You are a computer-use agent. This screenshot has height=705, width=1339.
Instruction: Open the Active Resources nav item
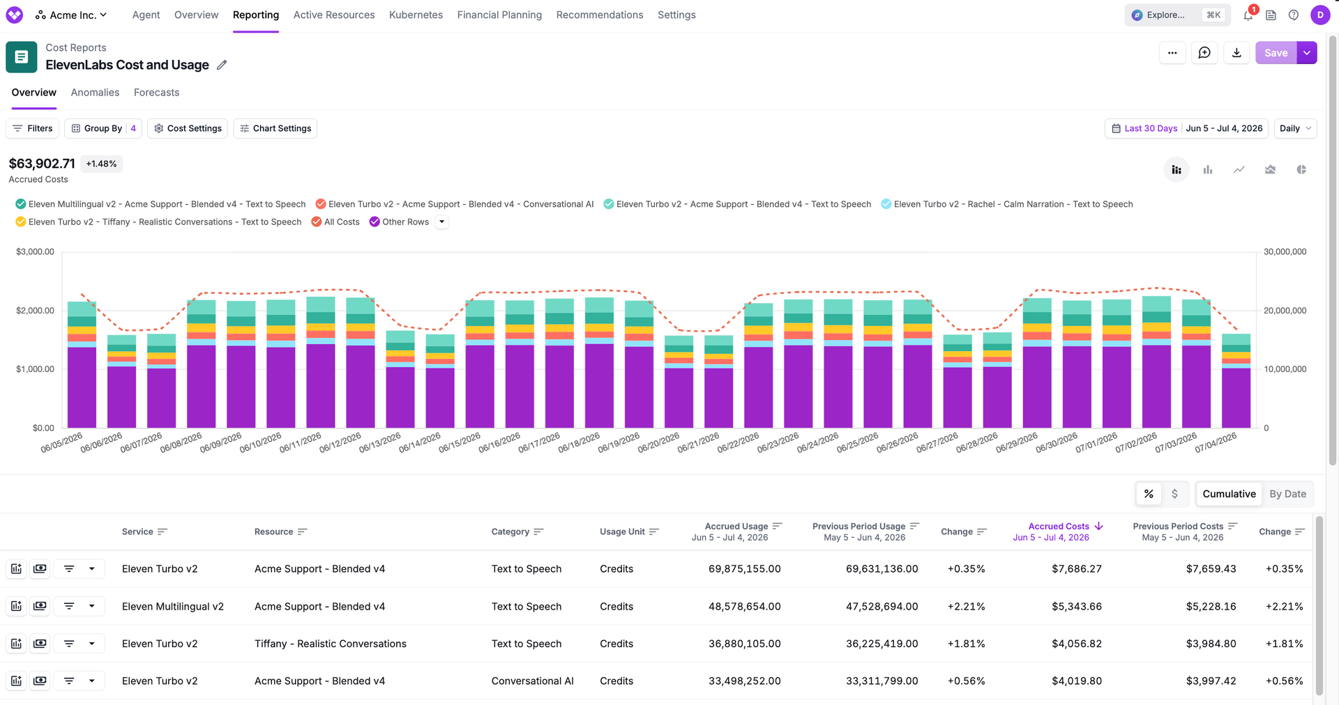tap(334, 15)
